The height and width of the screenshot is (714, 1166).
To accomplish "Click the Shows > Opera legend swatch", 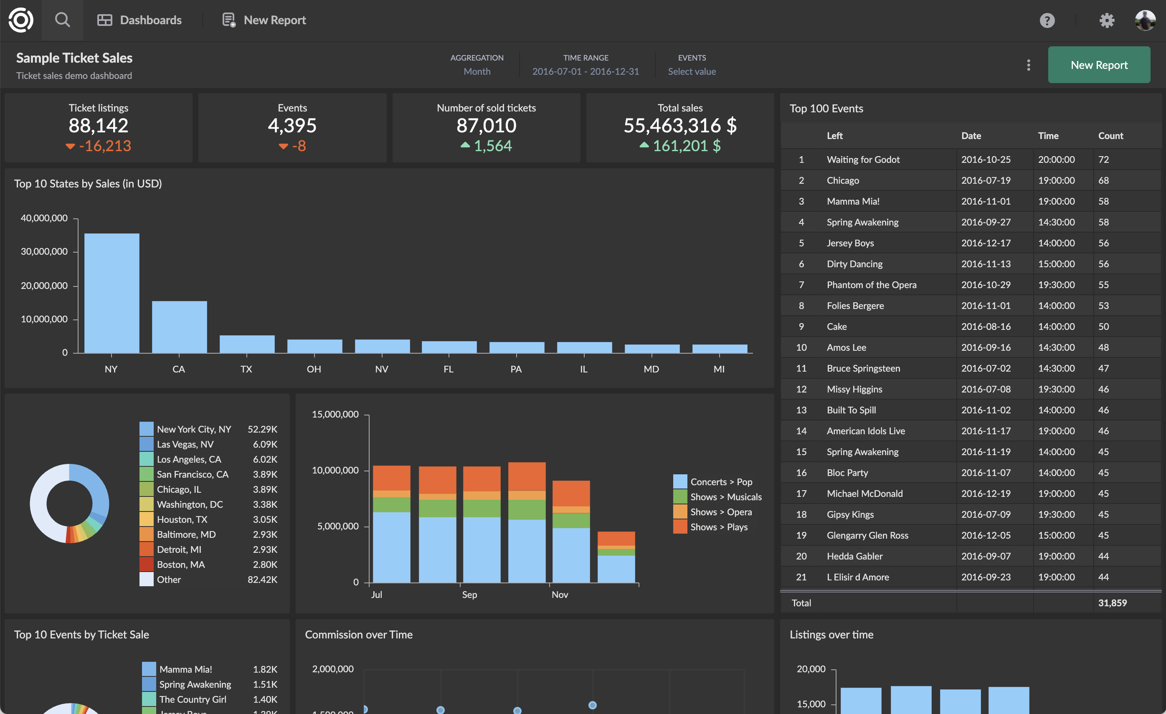I will [680, 512].
